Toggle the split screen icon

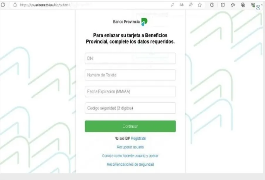[223, 5]
